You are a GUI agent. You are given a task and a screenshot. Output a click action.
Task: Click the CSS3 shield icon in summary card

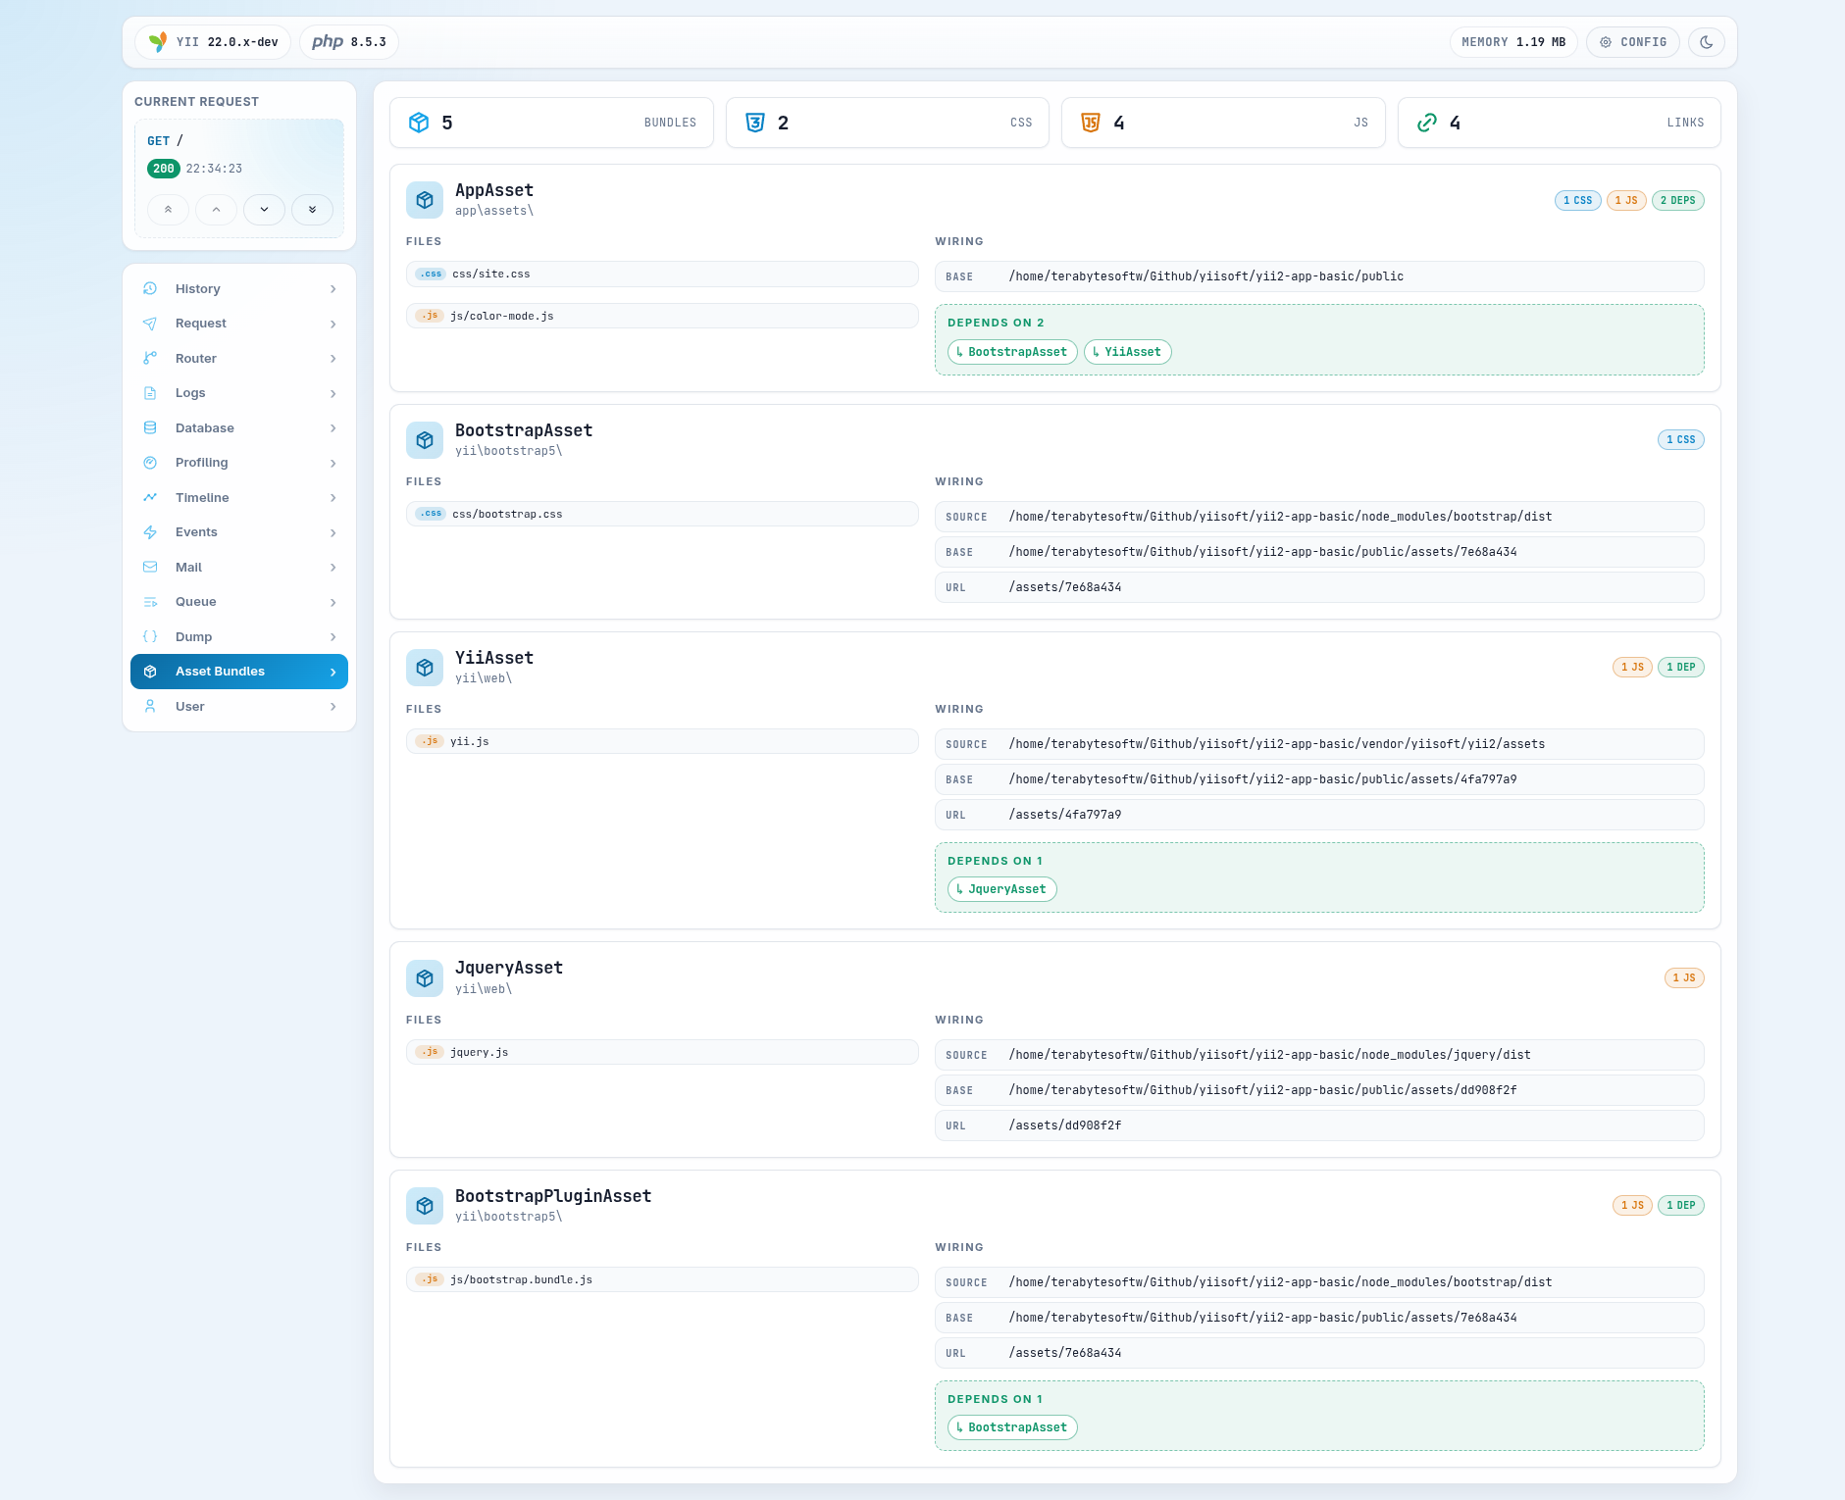pos(755,123)
